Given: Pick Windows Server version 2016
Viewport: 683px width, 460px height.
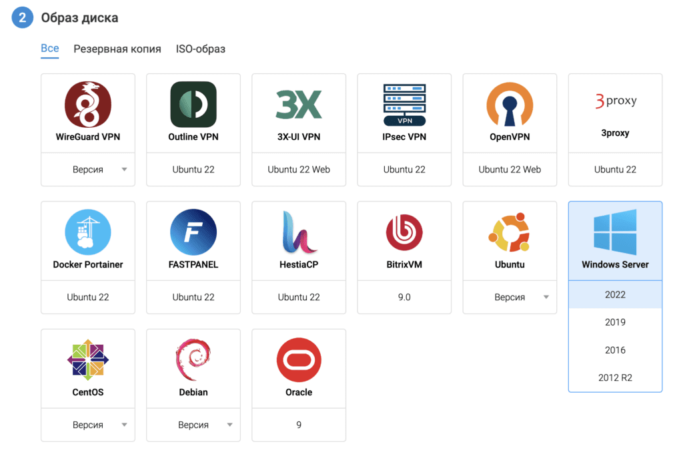Looking at the screenshot, I should click(x=615, y=350).
